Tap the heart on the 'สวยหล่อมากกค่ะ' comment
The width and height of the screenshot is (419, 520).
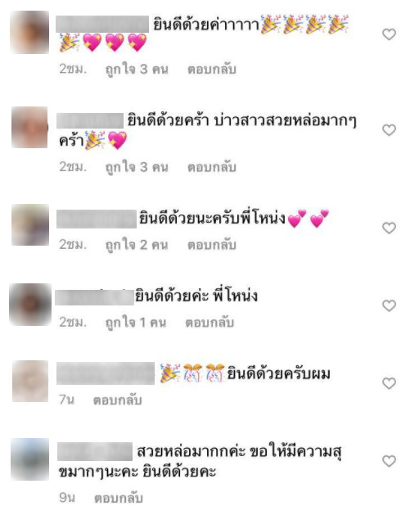point(390,461)
